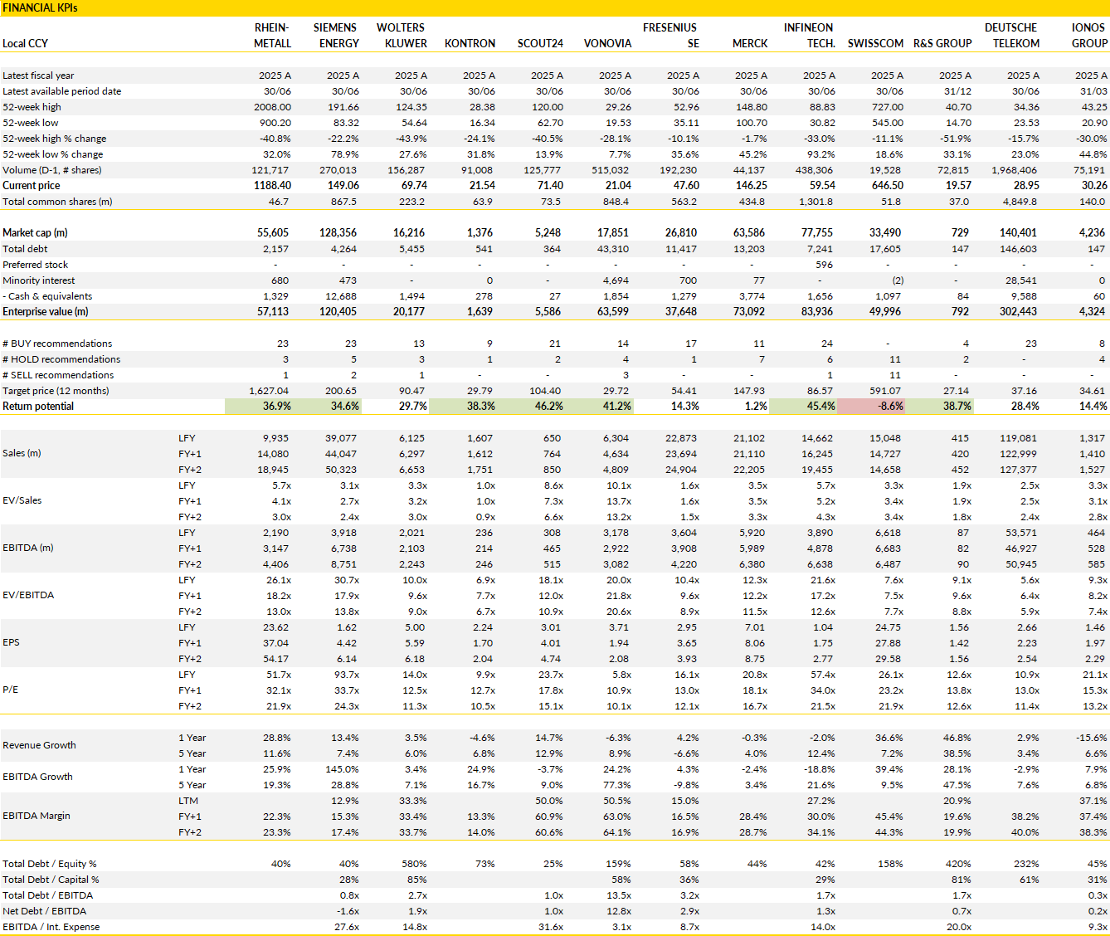Viewport: 1110px width, 936px height.
Task: Select the WOLTERS KLUWER column header
Action: coord(402,36)
